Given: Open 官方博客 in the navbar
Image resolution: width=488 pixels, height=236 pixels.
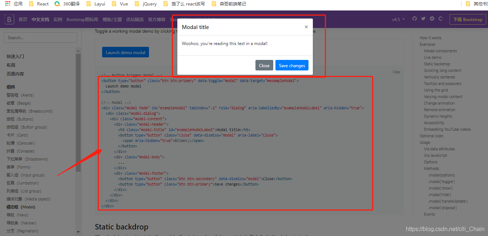Looking at the screenshot, I should click(x=157, y=19).
